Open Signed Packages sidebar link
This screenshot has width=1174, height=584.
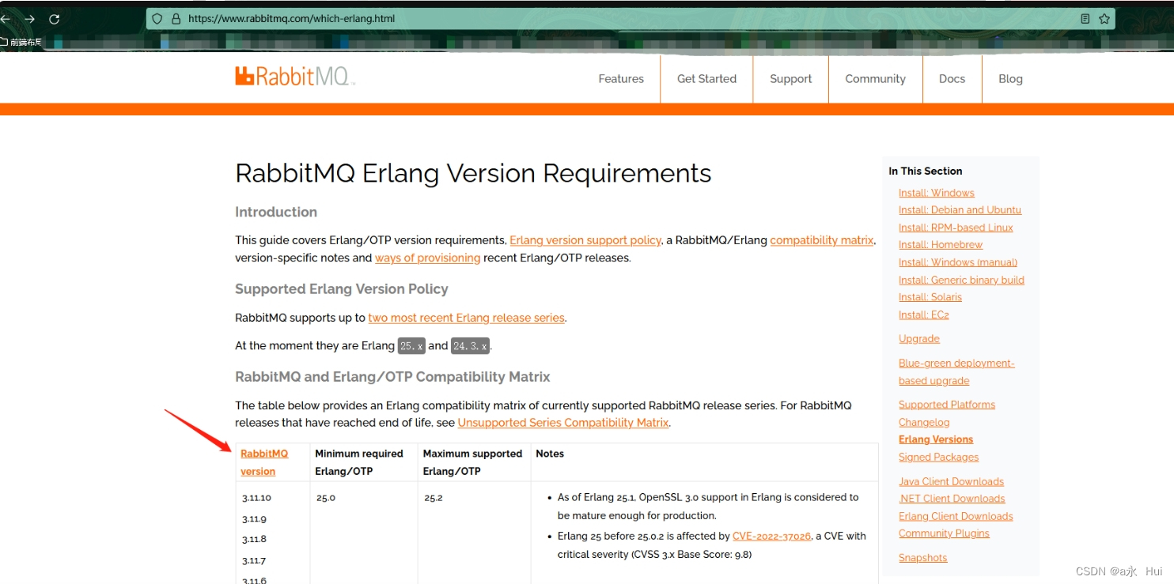tap(938, 457)
